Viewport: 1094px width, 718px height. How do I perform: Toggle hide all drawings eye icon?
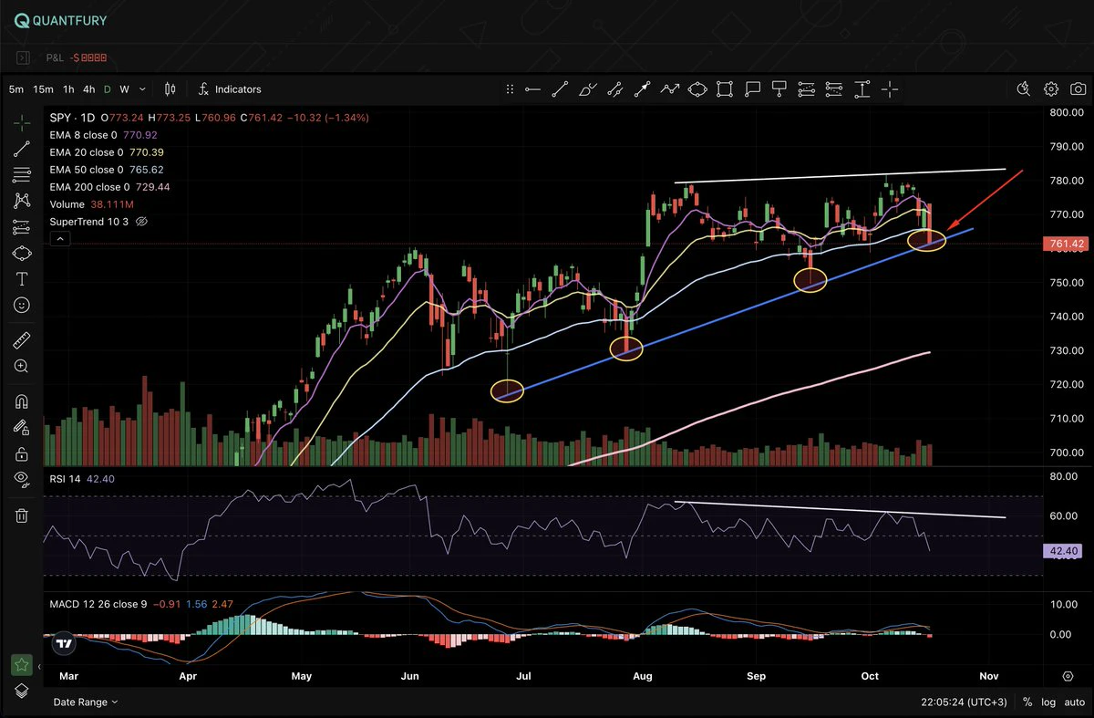coord(22,478)
